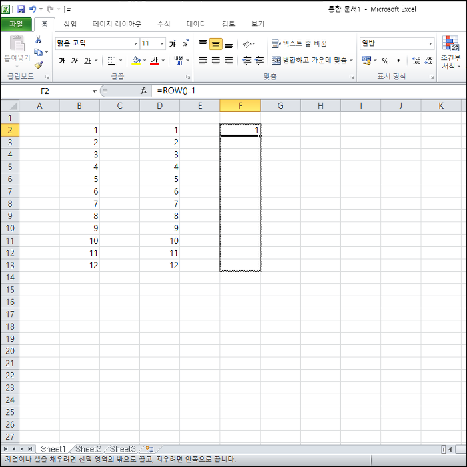Click the column H header

(320, 105)
